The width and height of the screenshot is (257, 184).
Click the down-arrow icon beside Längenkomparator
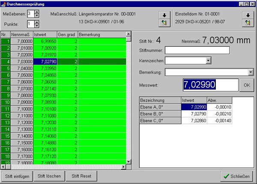[164, 15]
